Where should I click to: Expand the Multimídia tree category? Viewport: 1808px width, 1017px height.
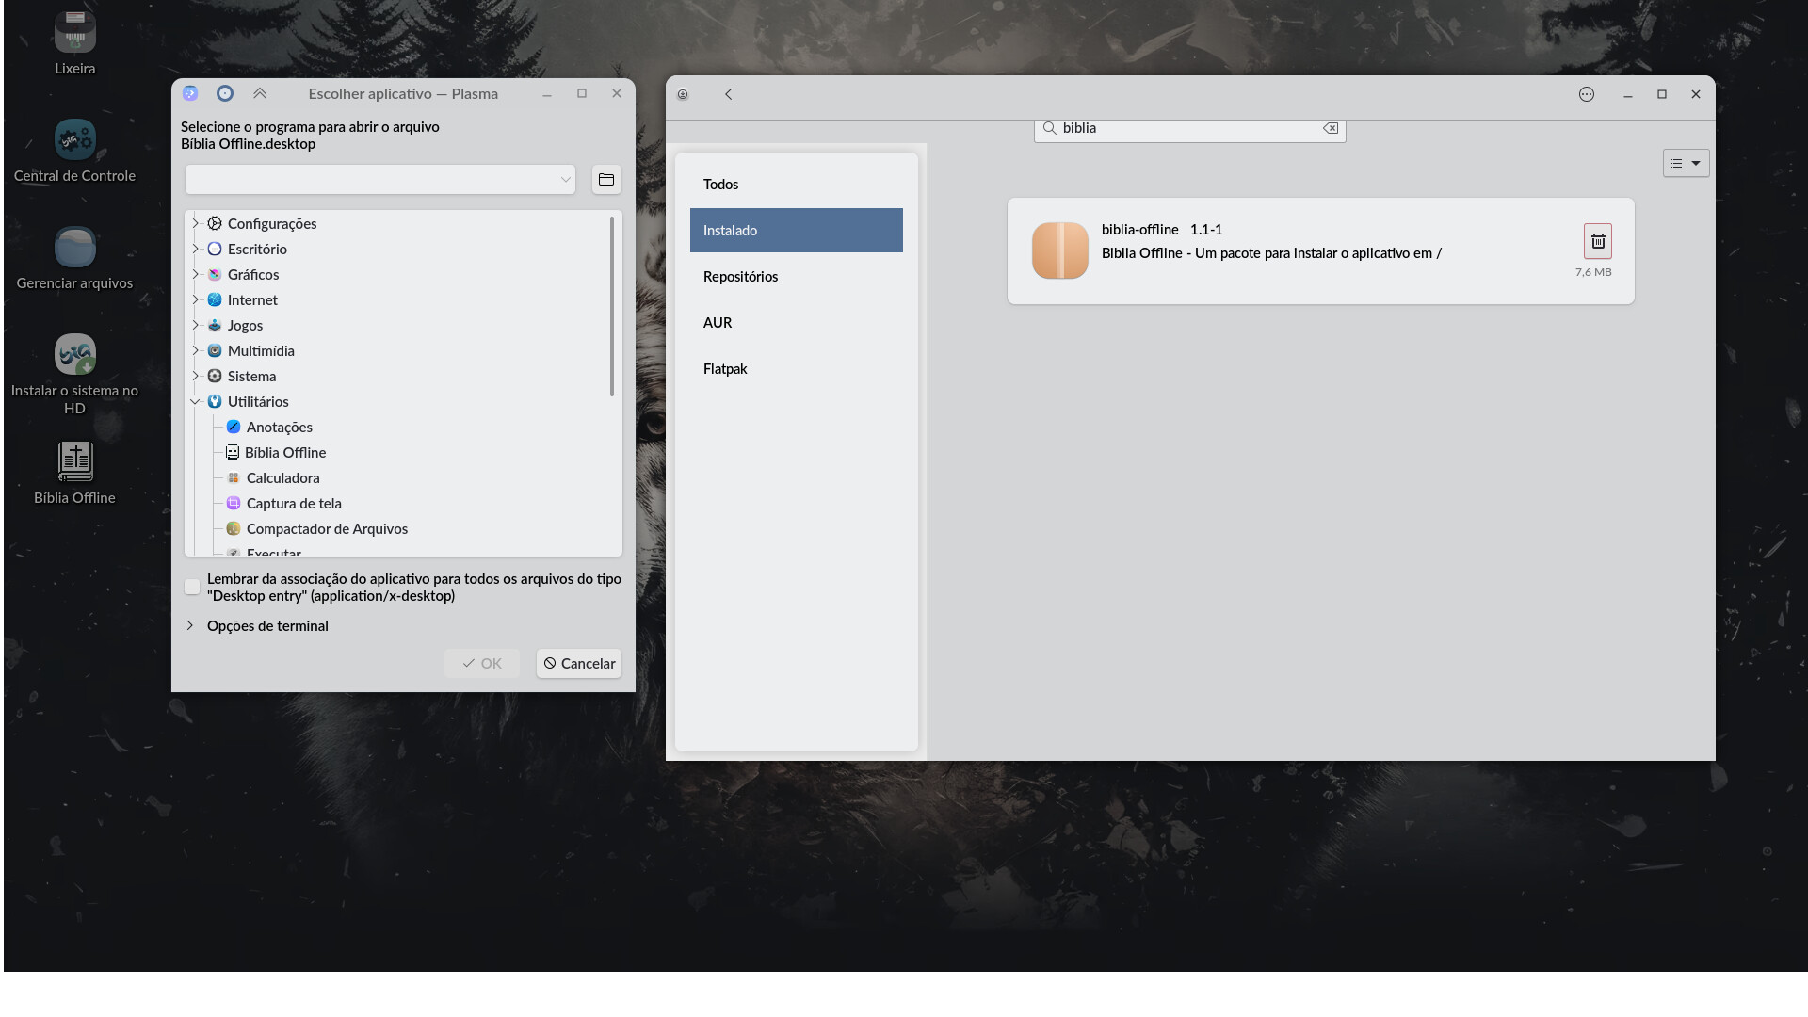[x=196, y=350]
